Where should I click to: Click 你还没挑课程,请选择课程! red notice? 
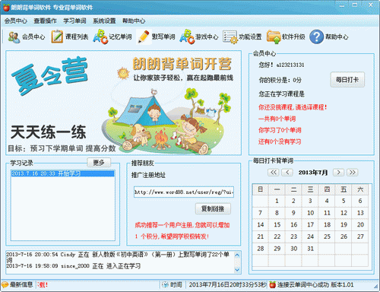(293, 107)
